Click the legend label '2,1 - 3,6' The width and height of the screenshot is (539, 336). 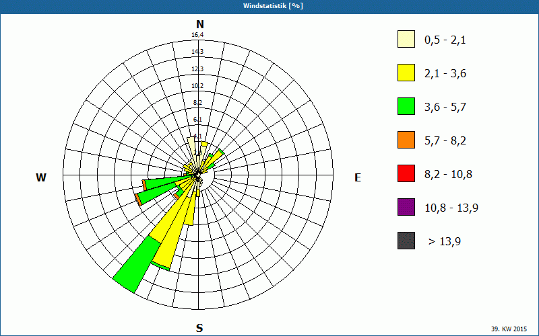445,74
